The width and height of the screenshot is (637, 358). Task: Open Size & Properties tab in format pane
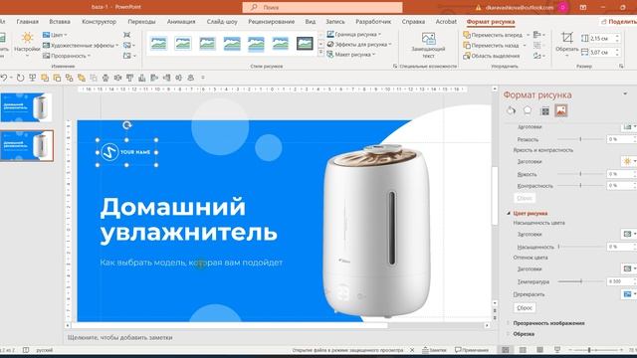[544, 110]
